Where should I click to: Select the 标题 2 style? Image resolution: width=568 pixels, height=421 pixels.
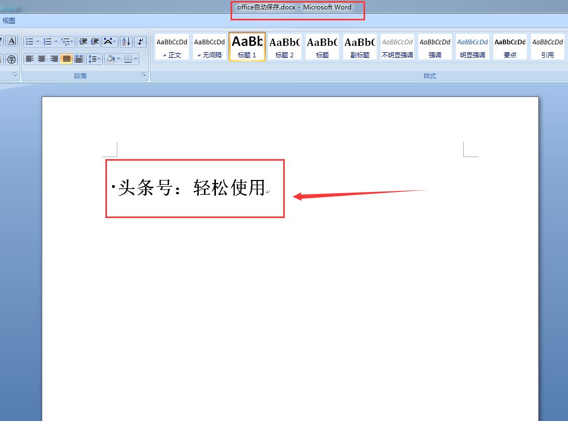(284, 46)
